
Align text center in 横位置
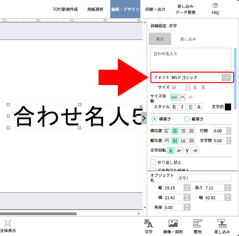coord(175,131)
